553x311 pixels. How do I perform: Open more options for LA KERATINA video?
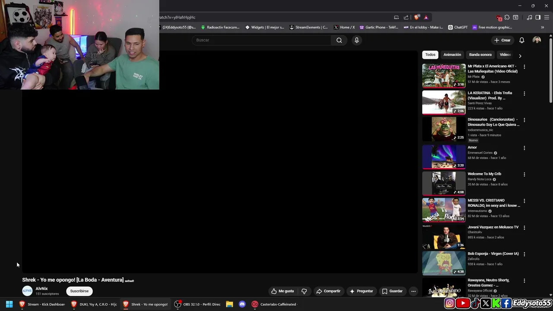pos(524,94)
